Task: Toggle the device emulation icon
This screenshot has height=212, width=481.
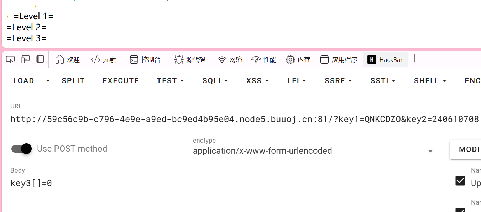Action: click(25, 59)
